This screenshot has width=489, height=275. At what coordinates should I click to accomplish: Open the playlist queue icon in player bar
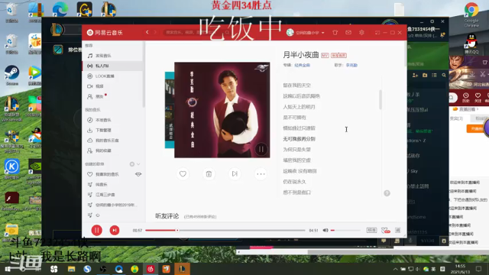pyautogui.click(x=397, y=230)
